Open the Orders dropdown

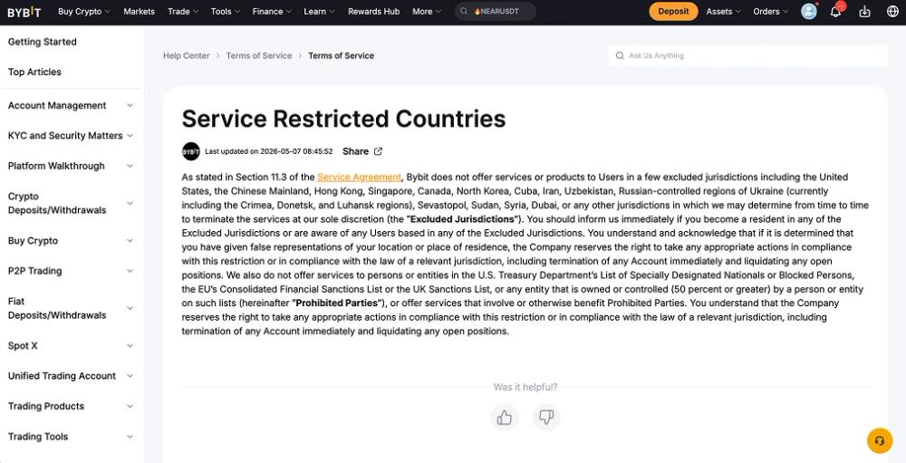point(770,12)
